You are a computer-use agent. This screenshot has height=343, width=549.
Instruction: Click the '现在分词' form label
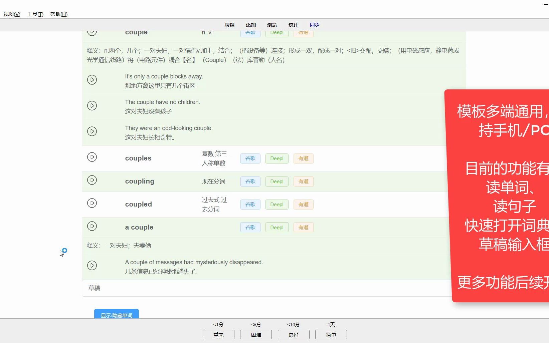tap(214, 182)
